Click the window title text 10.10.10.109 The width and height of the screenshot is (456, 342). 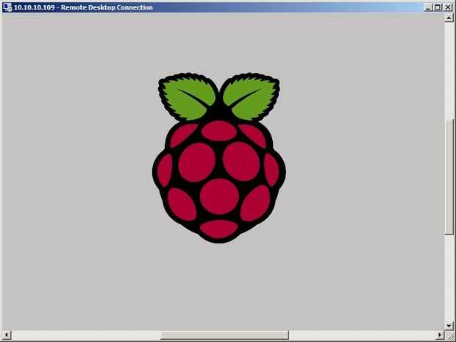pyautogui.click(x=34, y=7)
